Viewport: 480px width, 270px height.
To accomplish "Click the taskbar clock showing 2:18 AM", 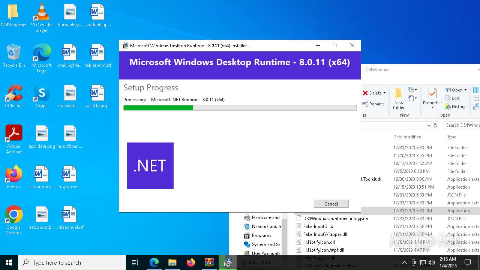I will (x=448, y=262).
